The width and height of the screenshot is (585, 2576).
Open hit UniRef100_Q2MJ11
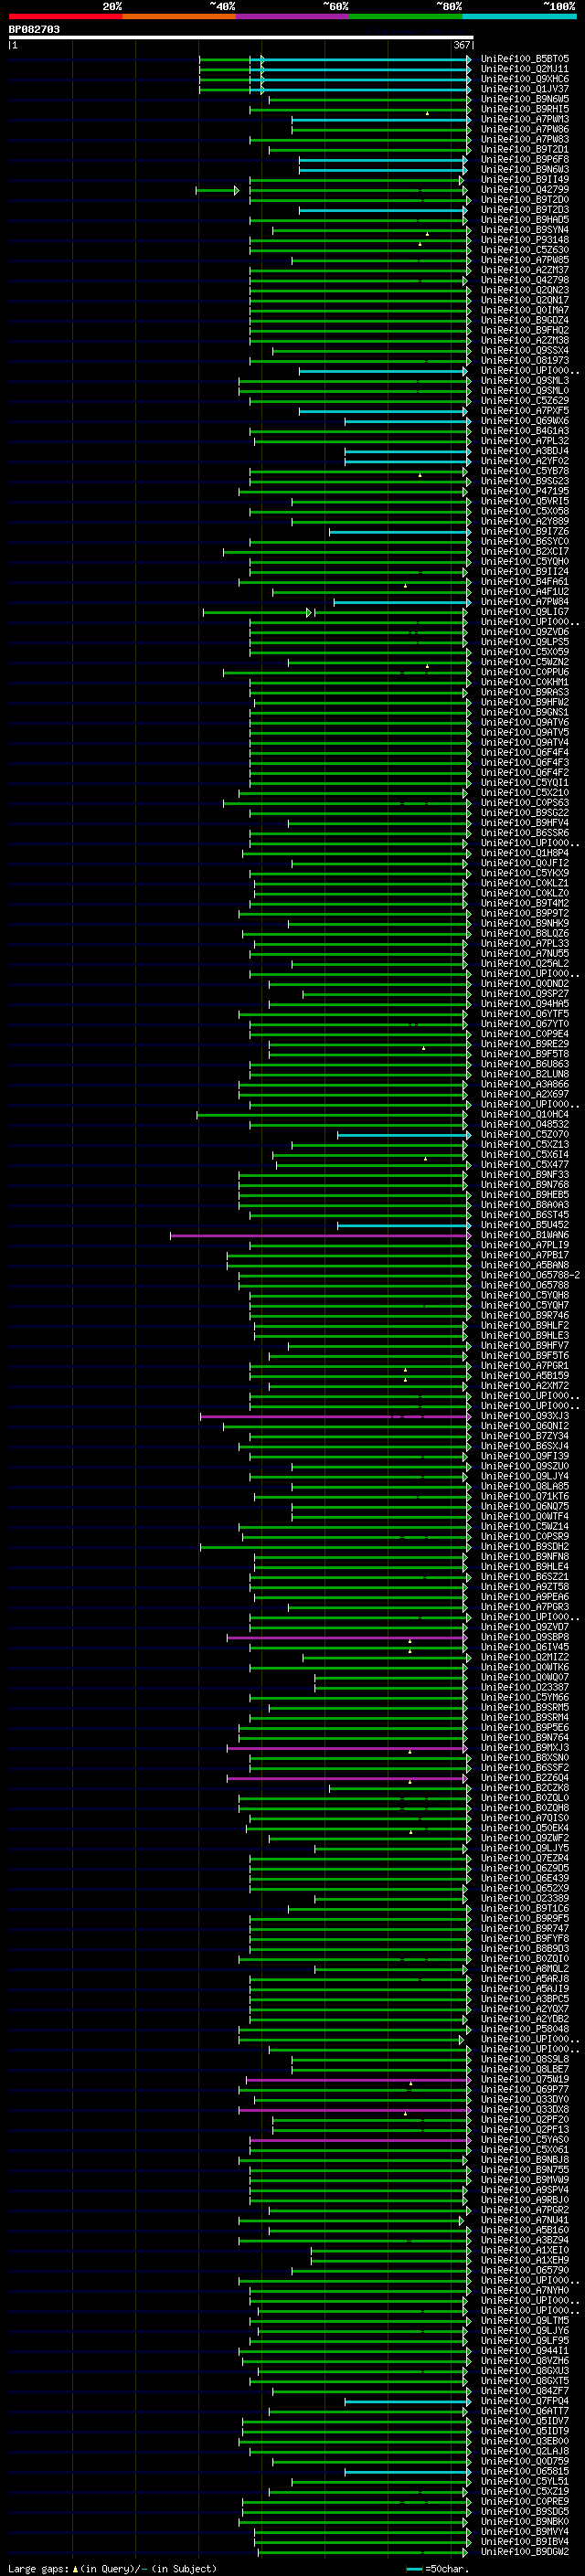tap(525, 69)
